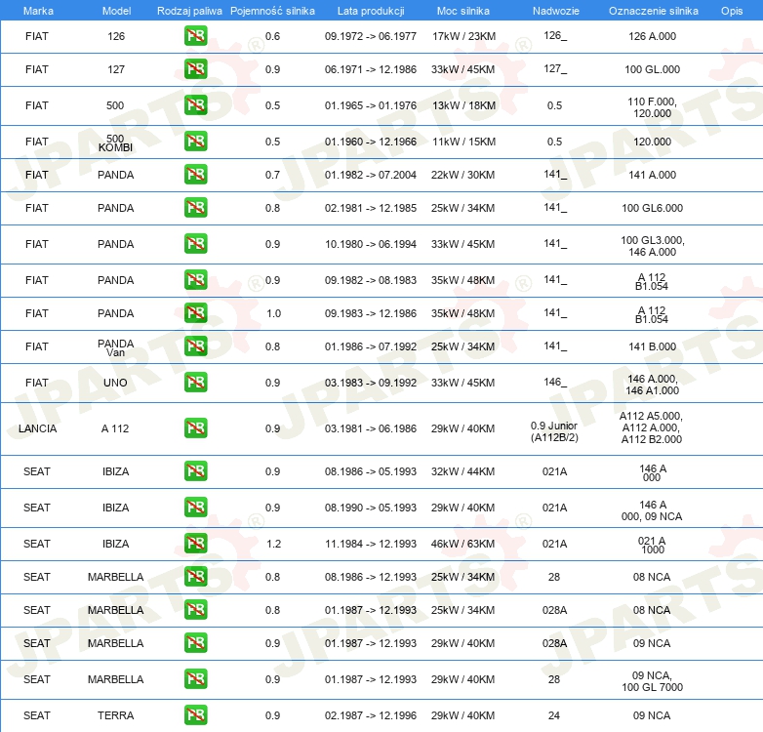
Task: Click the fuel icon in MARBELLA 0.8 028A row
Action: 195,609
